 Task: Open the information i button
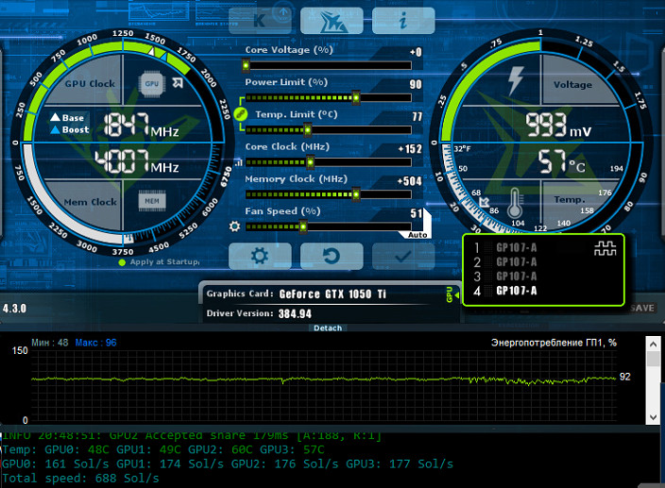403,21
